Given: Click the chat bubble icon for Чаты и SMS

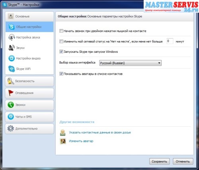Looking at the screenshot, I should tap(11, 117).
